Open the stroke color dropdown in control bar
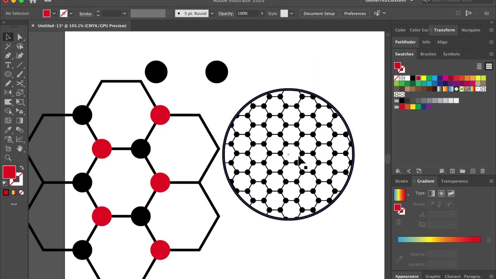496x279 pixels. (71, 14)
